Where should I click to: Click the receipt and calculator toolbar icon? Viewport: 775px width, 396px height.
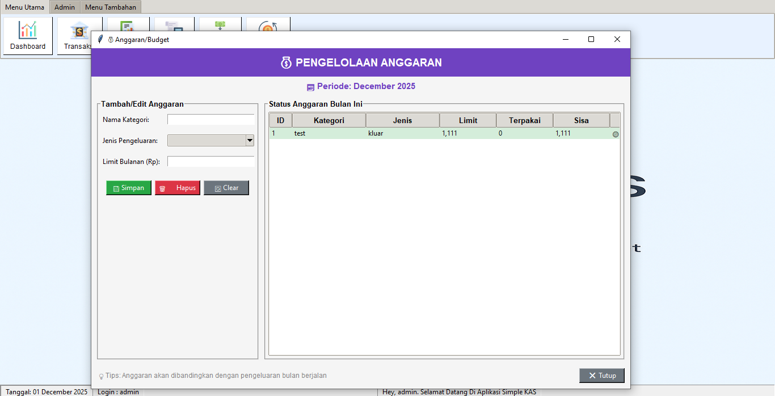click(174, 26)
